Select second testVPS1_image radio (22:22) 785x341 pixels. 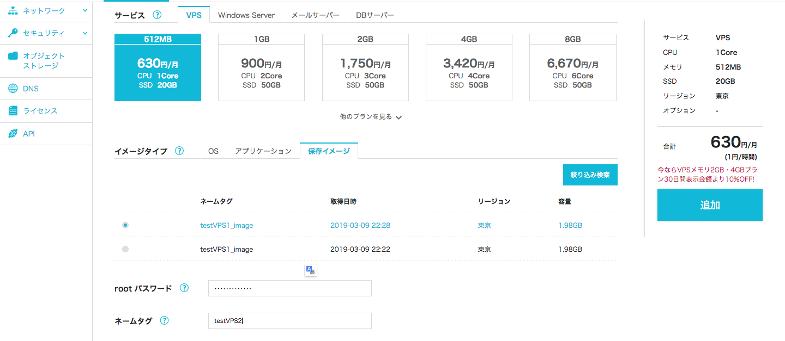pyautogui.click(x=125, y=249)
